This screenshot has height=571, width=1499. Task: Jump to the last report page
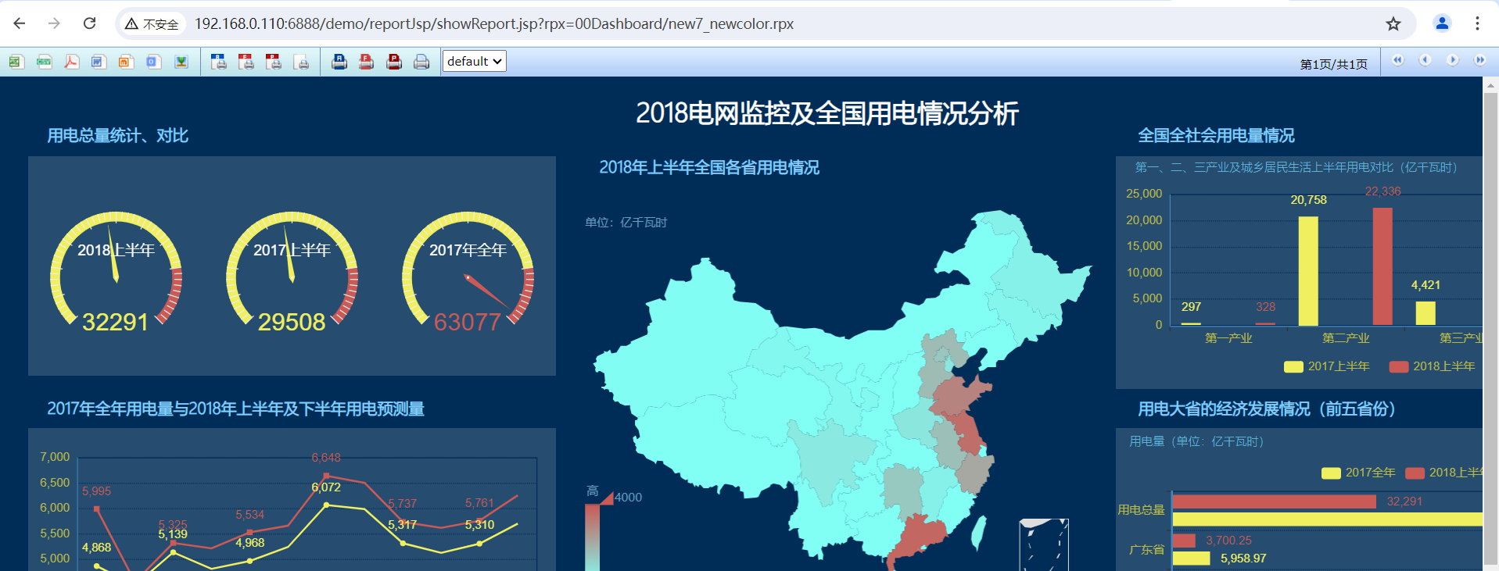click(1480, 60)
